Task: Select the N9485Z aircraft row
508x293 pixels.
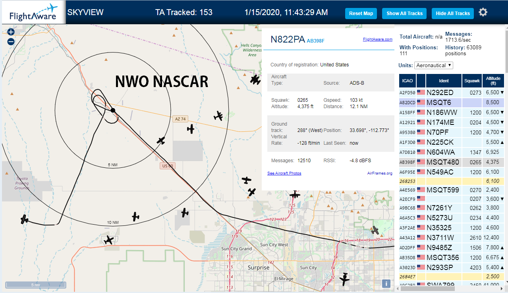Action: (x=452, y=248)
